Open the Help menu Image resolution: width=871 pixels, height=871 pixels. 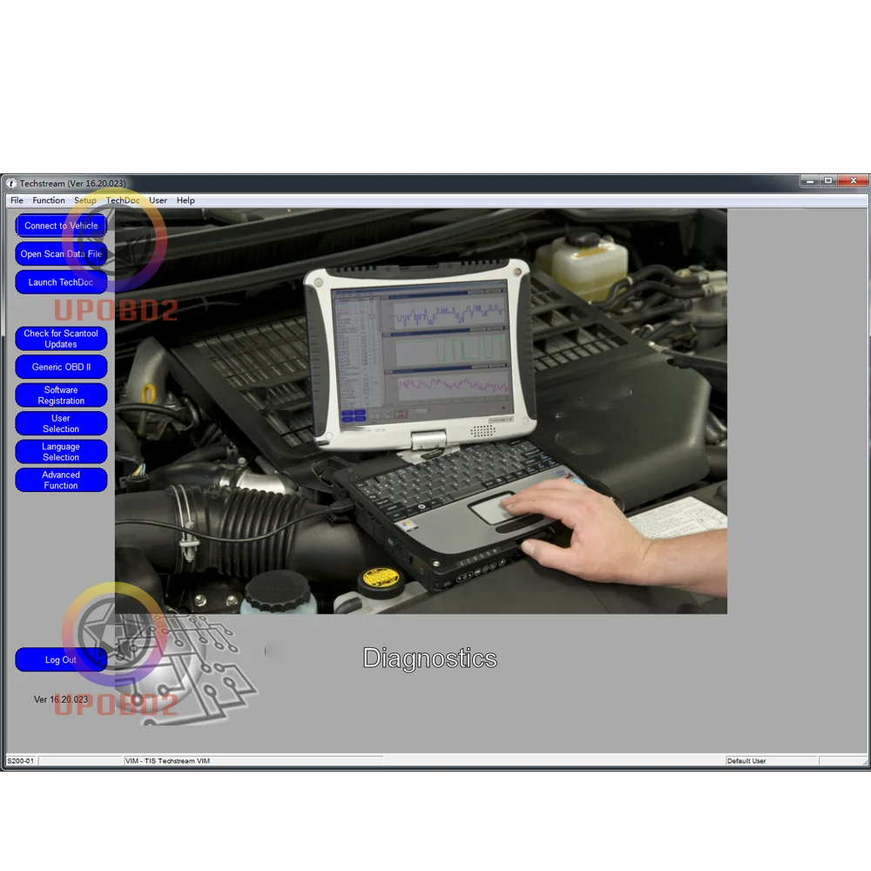click(186, 200)
